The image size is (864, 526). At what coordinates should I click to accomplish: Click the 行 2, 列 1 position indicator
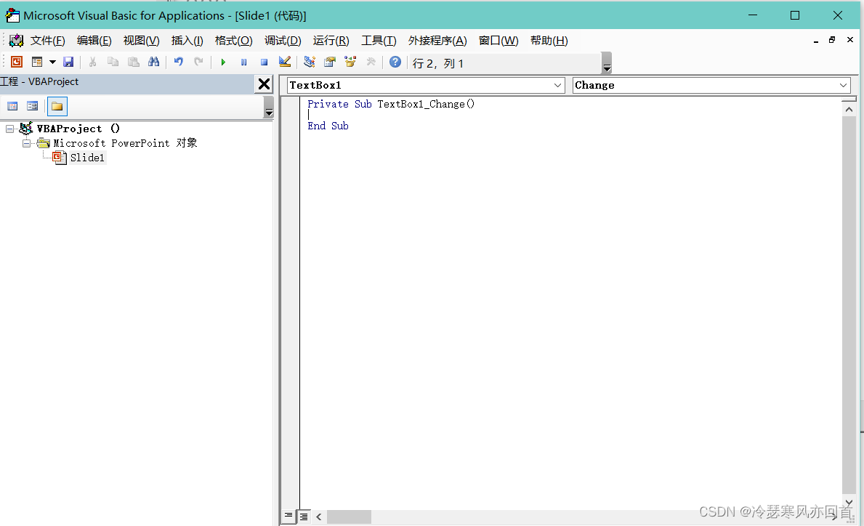coord(438,63)
